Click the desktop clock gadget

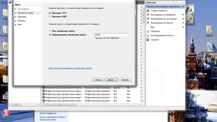[190, 14]
